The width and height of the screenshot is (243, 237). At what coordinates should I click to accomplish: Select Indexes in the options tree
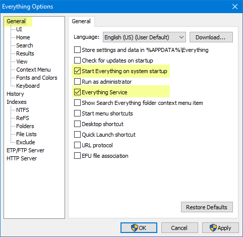(17, 102)
